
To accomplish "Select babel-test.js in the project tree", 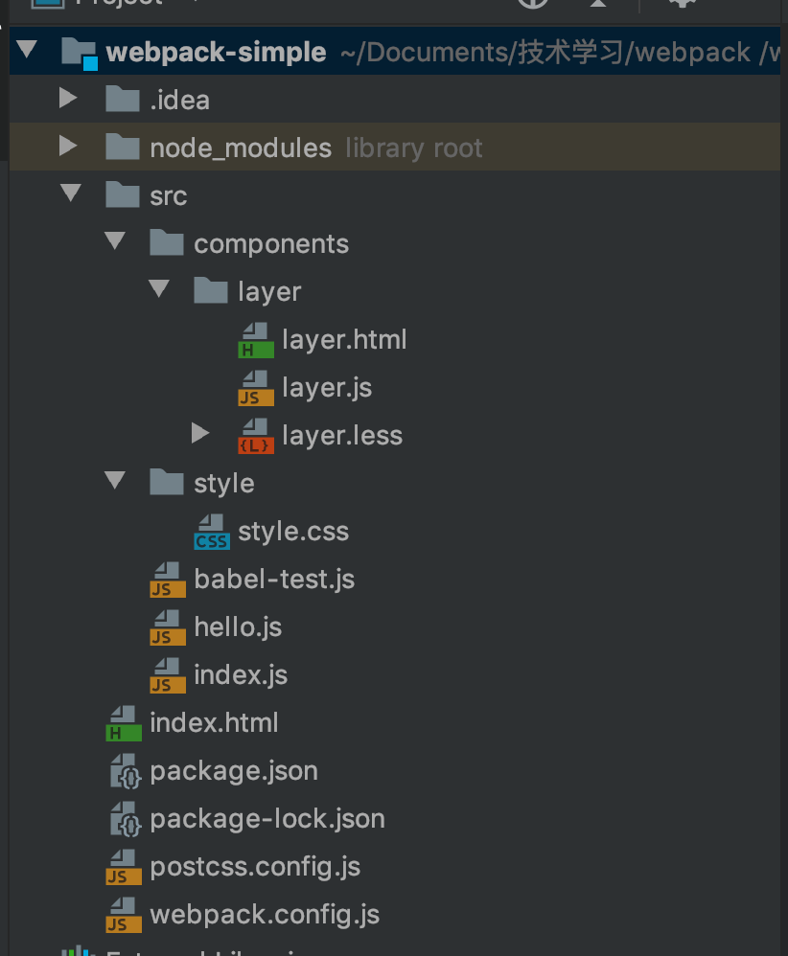I will (x=273, y=580).
